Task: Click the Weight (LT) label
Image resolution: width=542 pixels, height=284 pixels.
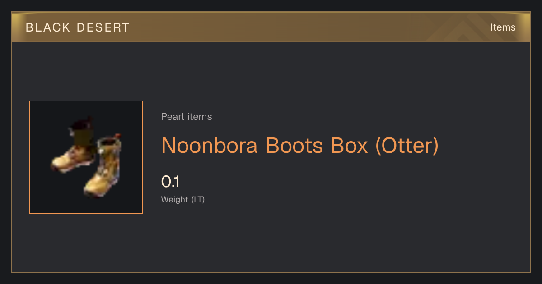Action: (183, 199)
